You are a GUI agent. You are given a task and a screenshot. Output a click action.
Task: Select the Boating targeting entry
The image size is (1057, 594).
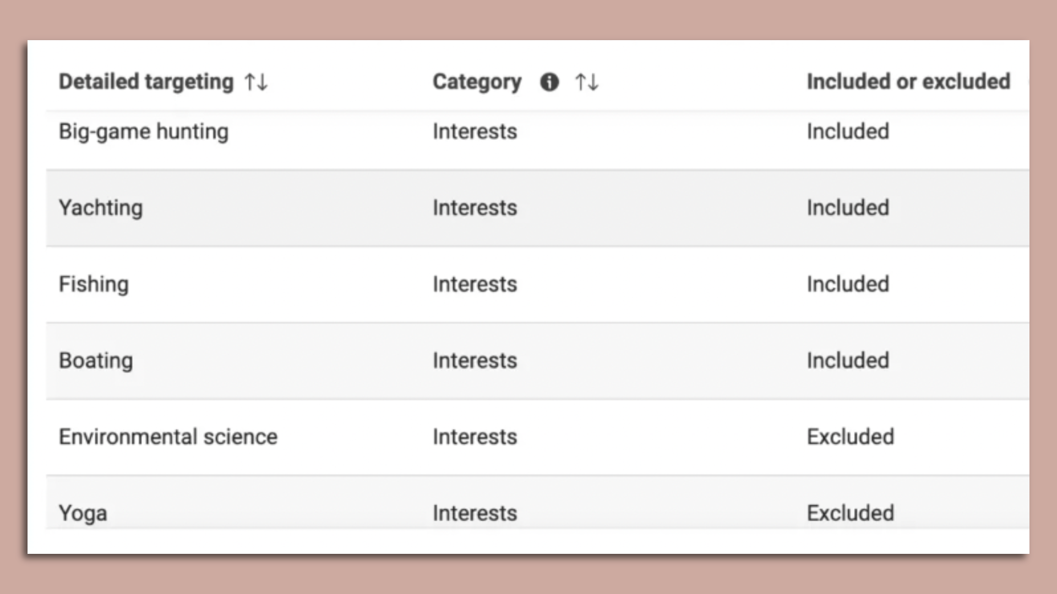tap(96, 361)
